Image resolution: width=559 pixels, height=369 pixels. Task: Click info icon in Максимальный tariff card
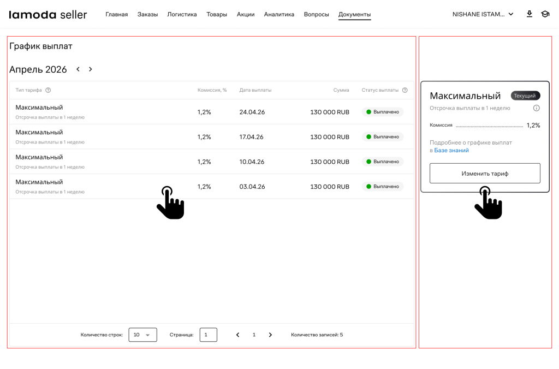(x=536, y=108)
